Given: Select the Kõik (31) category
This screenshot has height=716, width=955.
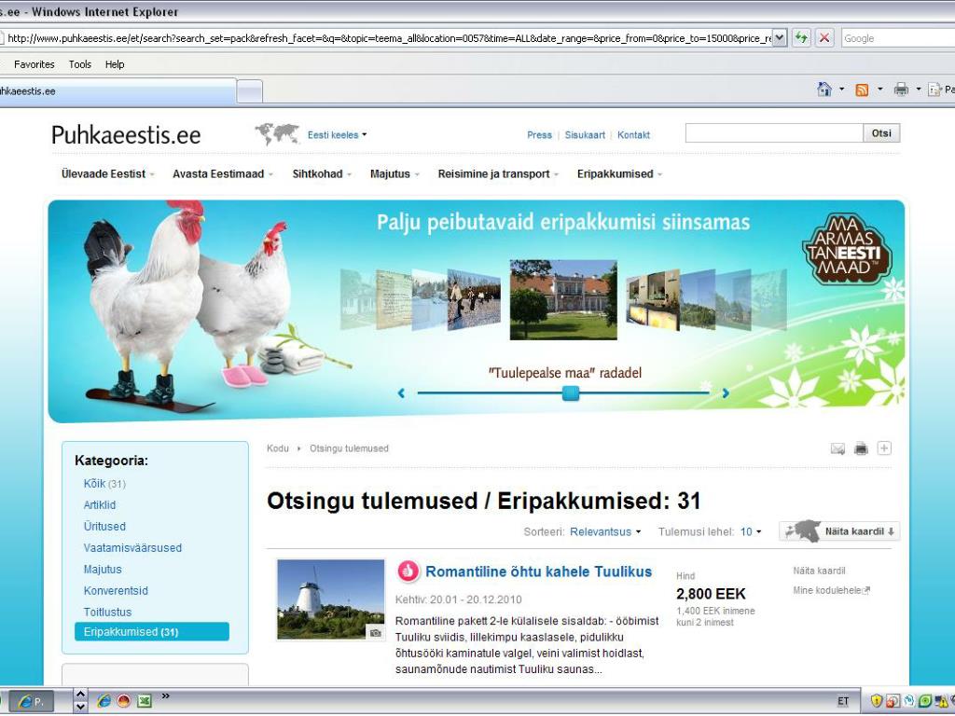Looking at the screenshot, I should click(104, 484).
